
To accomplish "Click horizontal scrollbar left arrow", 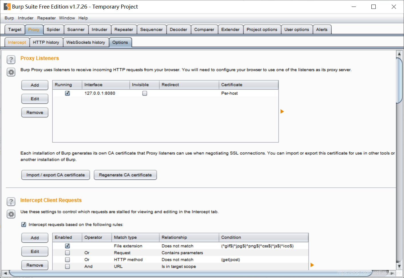I will [x=5, y=273].
